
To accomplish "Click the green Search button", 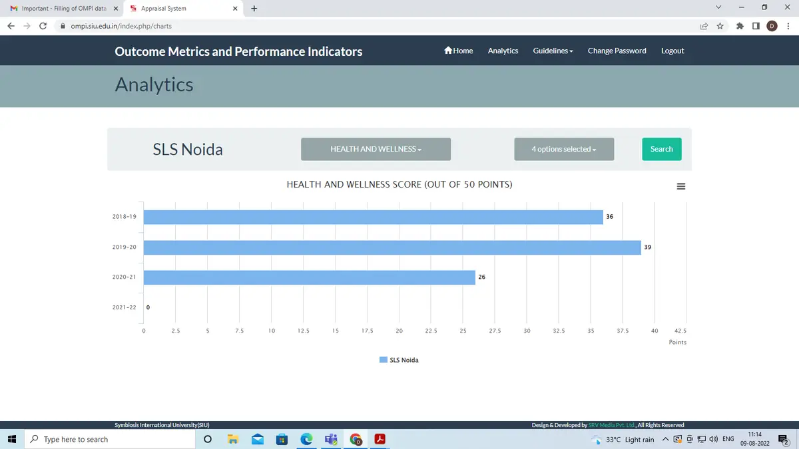I will click(x=661, y=149).
